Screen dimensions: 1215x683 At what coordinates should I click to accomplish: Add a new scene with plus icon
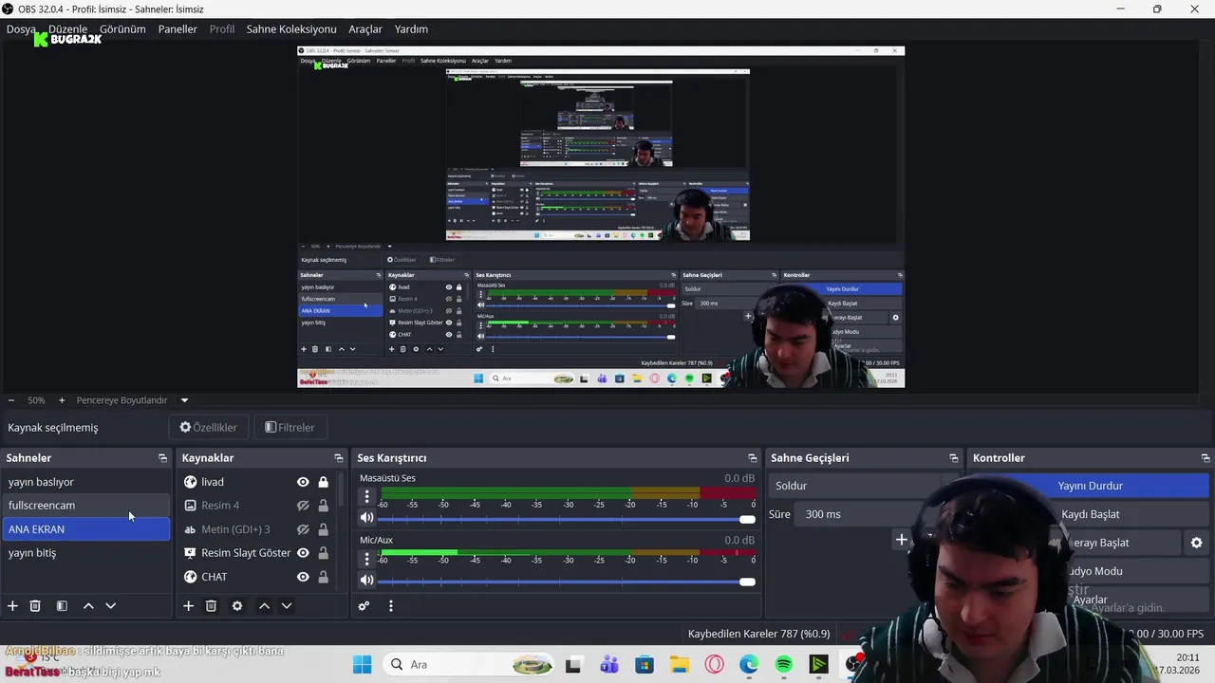click(12, 606)
